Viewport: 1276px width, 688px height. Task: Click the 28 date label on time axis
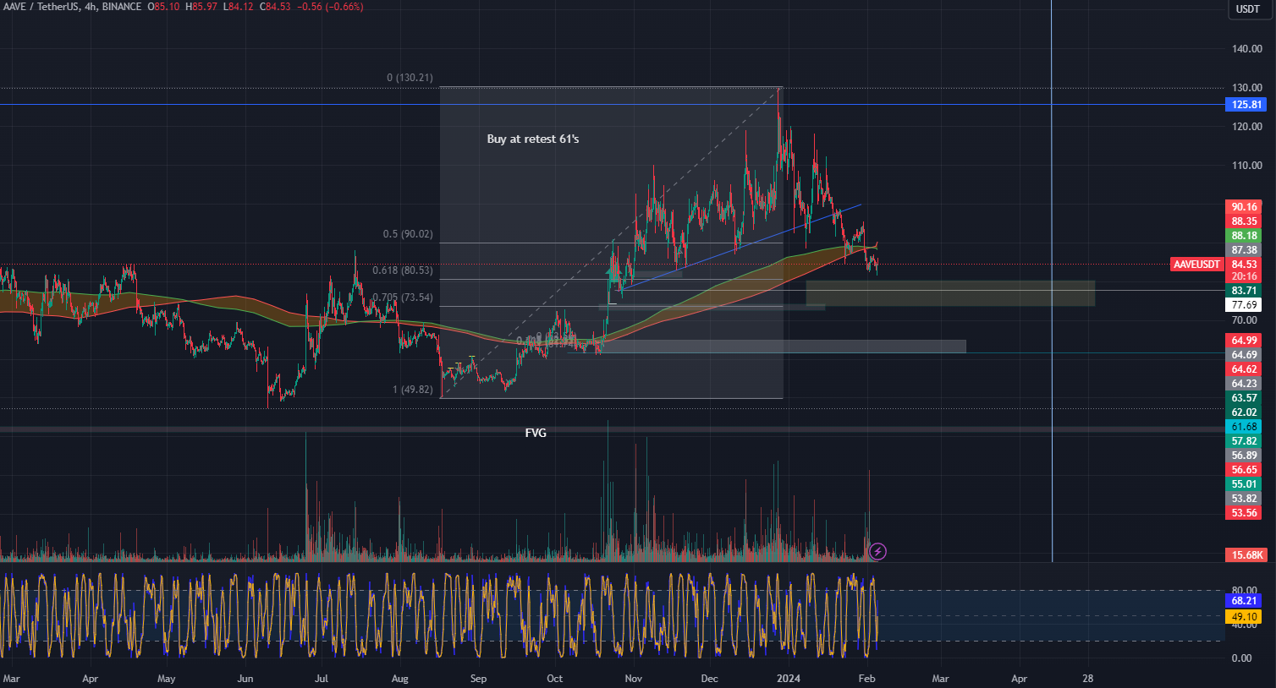[1088, 679]
